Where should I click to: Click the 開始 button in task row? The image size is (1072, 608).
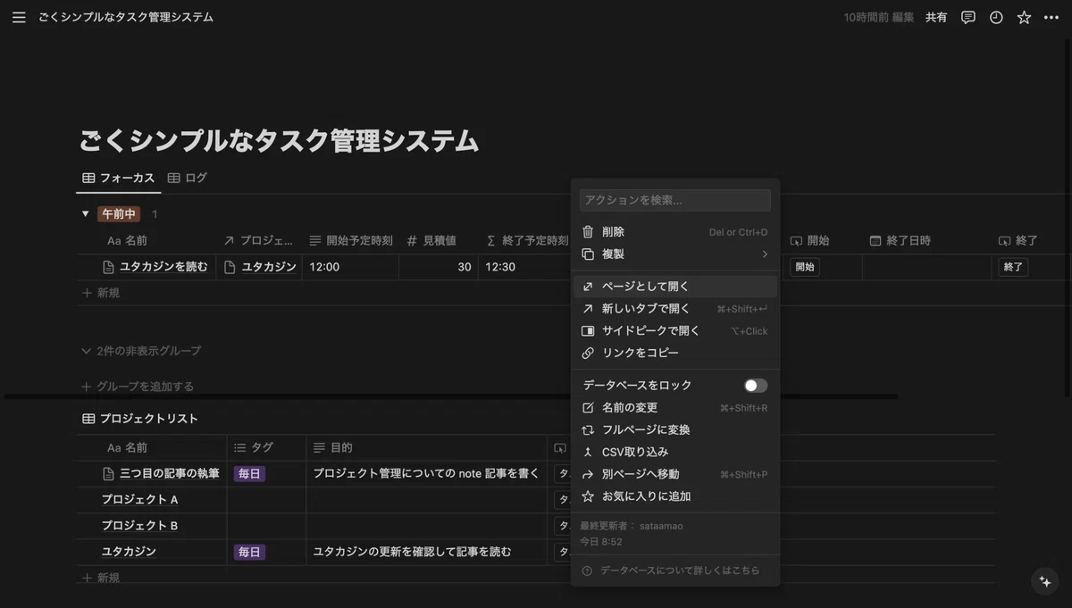point(805,267)
